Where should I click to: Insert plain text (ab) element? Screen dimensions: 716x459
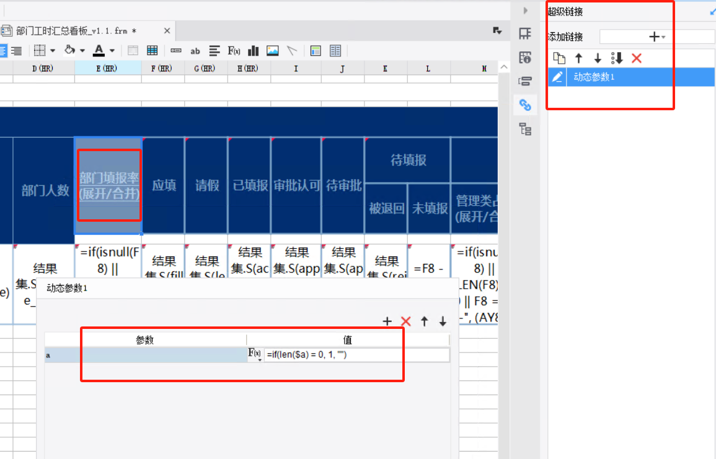pyautogui.click(x=195, y=51)
